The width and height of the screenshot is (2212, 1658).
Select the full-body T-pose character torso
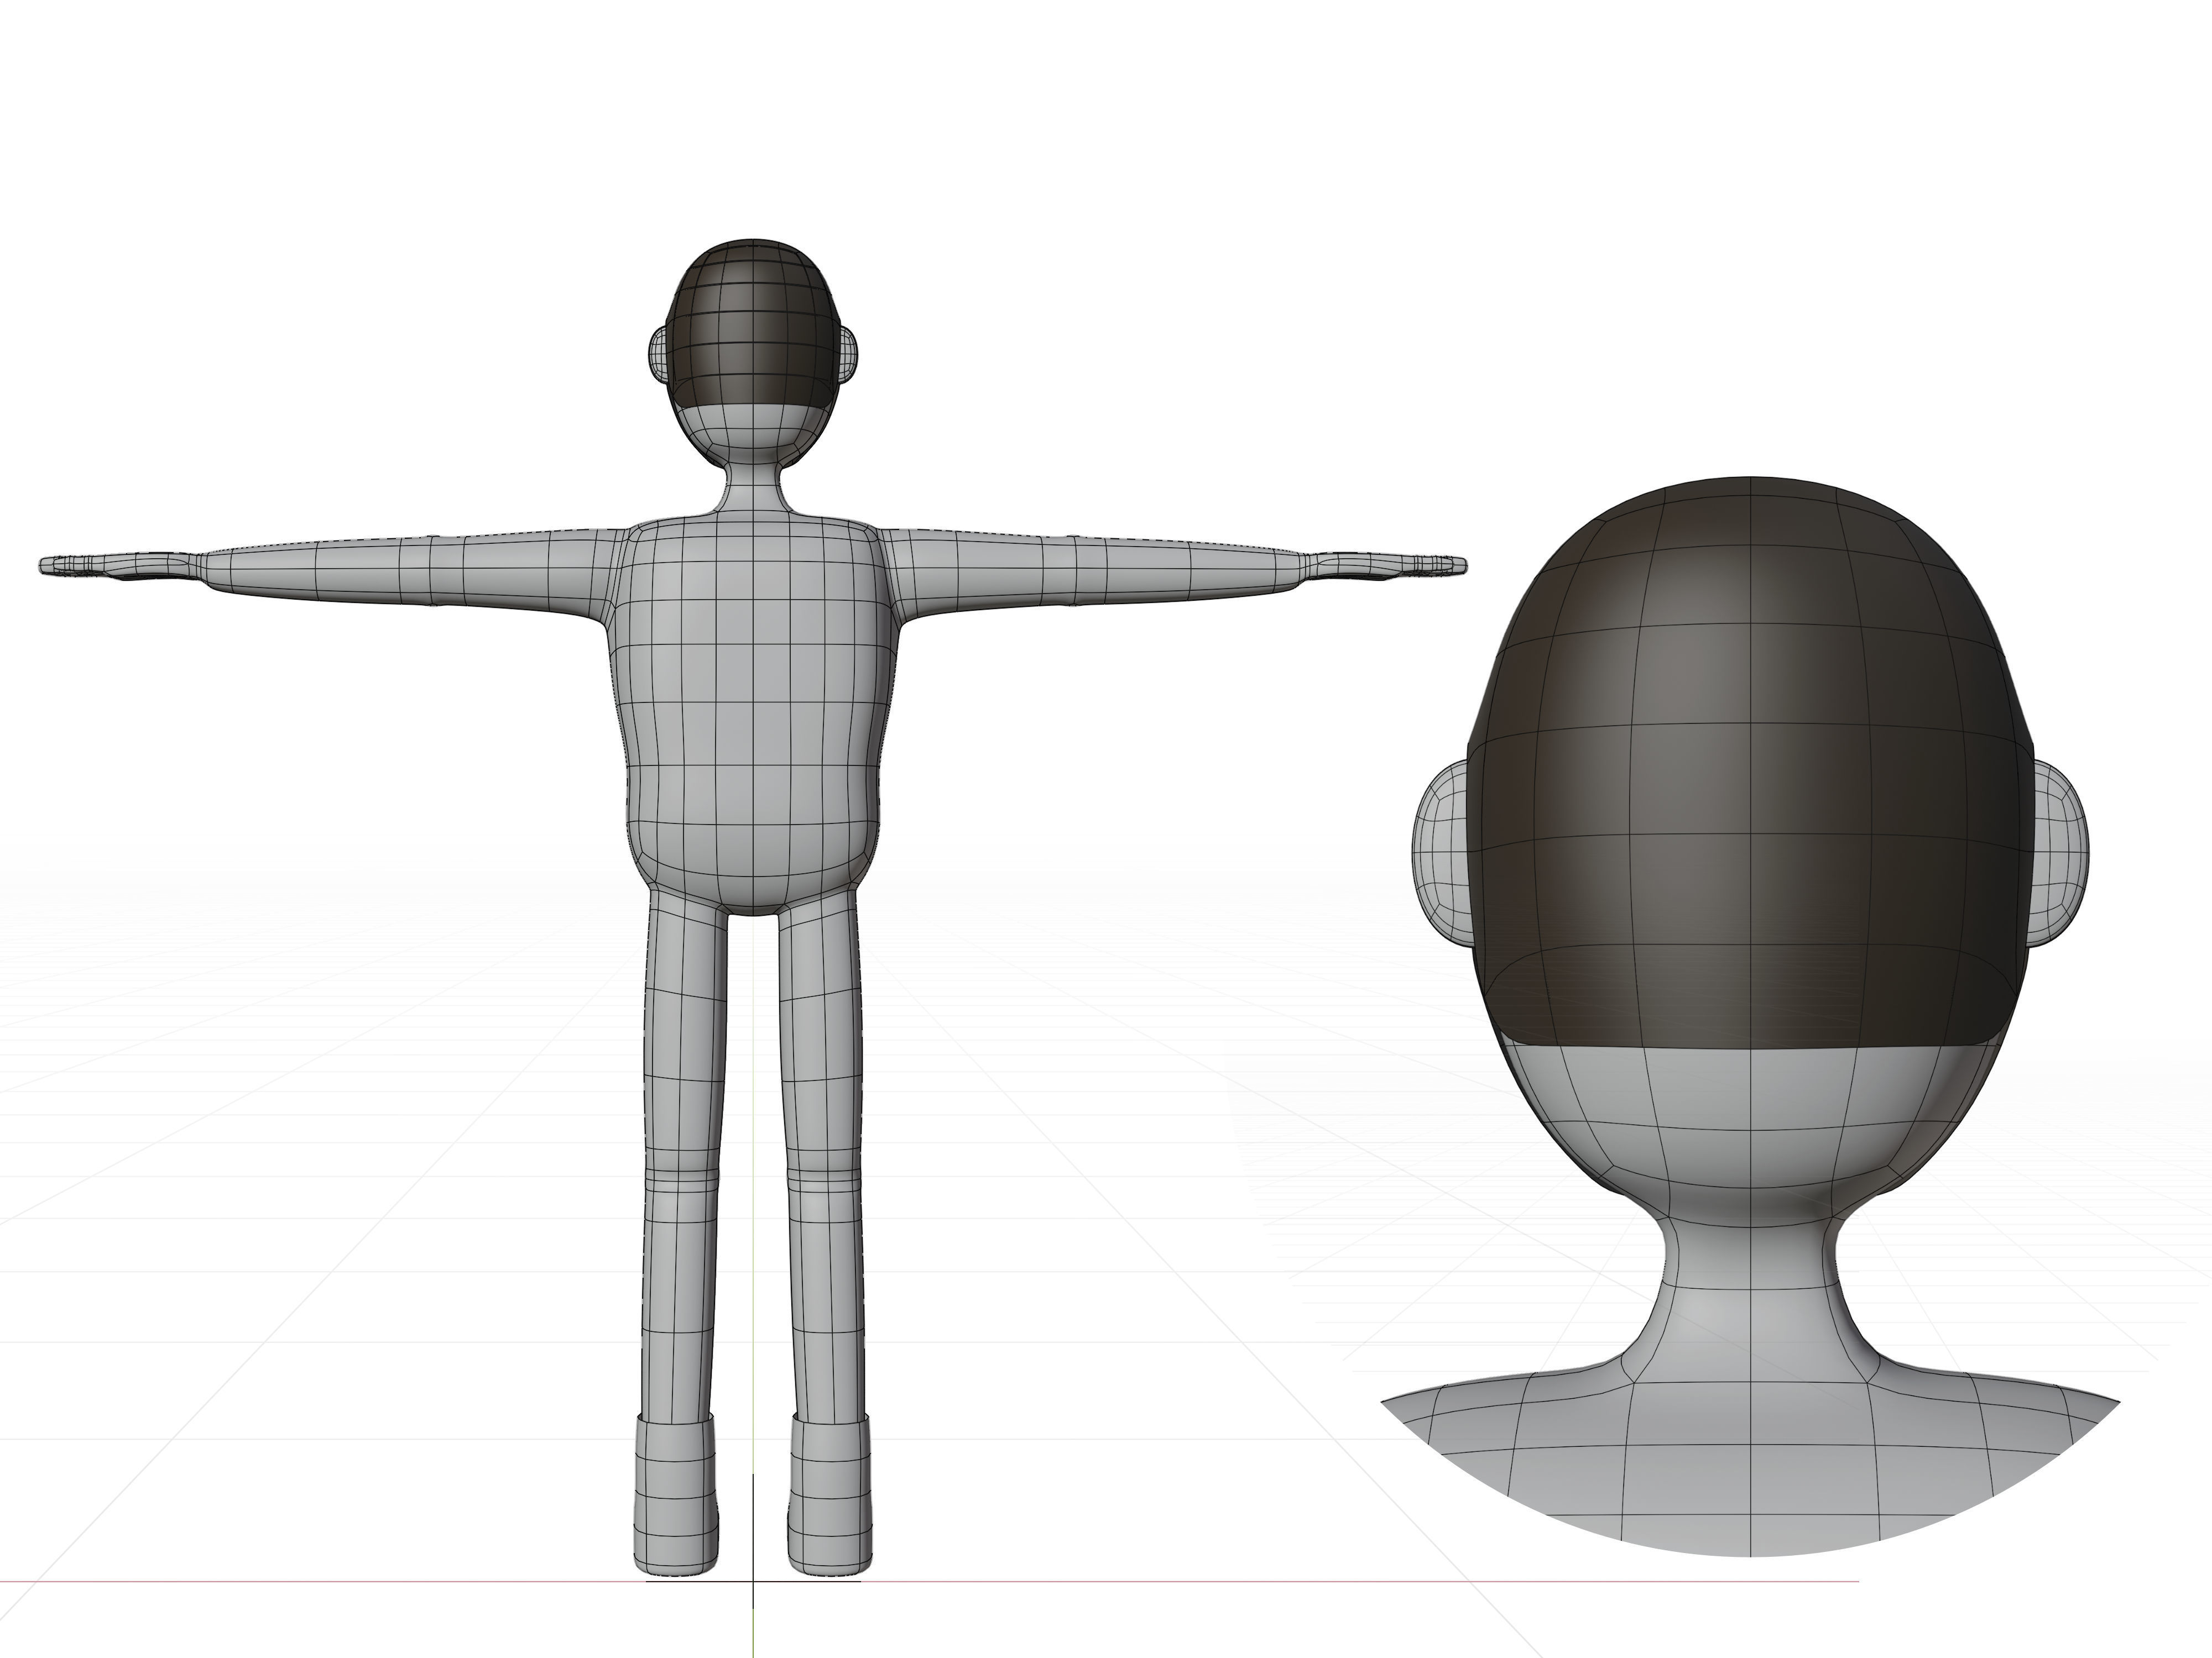[x=754, y=712]
